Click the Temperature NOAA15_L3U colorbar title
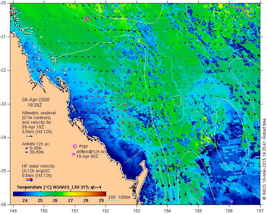This screenshot has height=214, width=267. click(59, 187)
